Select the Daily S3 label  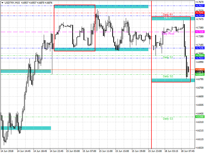(168, 119)
